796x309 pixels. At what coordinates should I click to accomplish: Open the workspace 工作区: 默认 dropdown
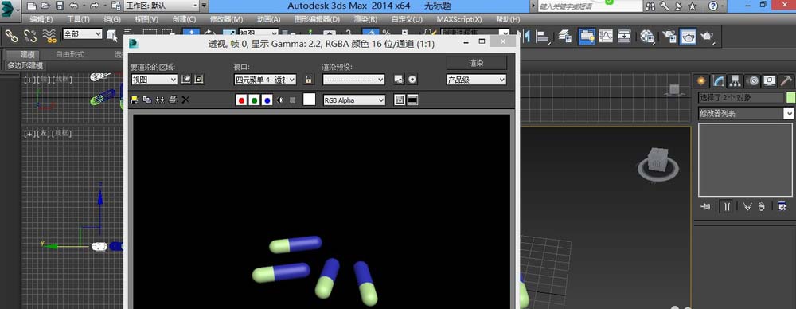(162, 6)
